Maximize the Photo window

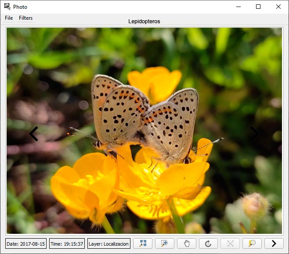pyautogui.click(x=258, y=7)
